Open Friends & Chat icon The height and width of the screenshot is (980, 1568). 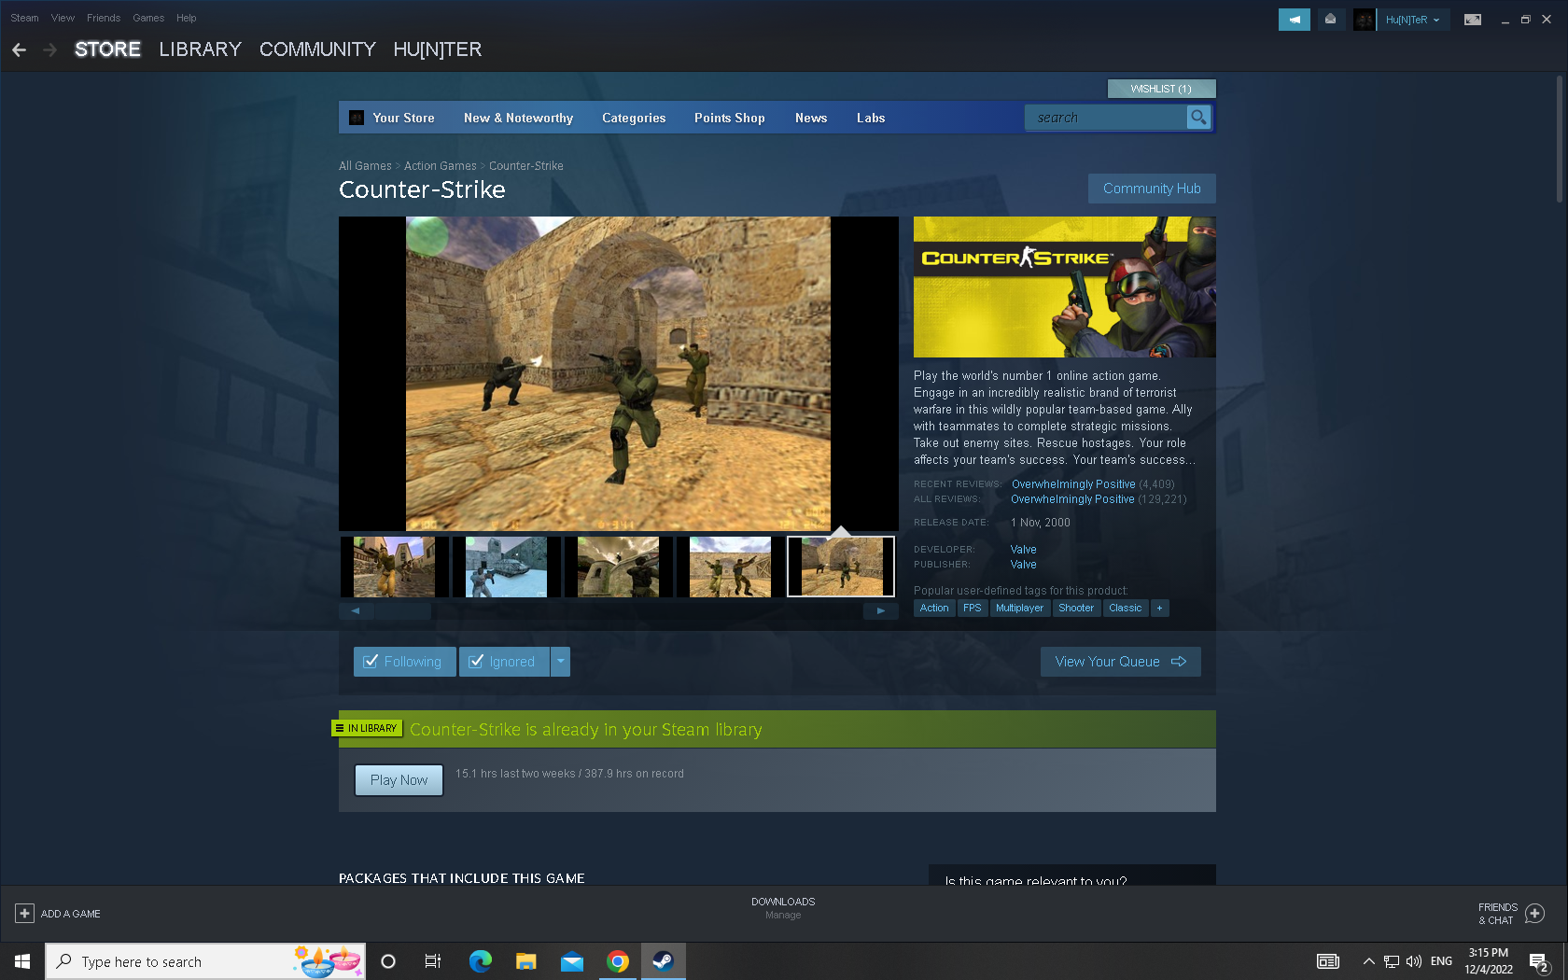(x=1534, y=914)
